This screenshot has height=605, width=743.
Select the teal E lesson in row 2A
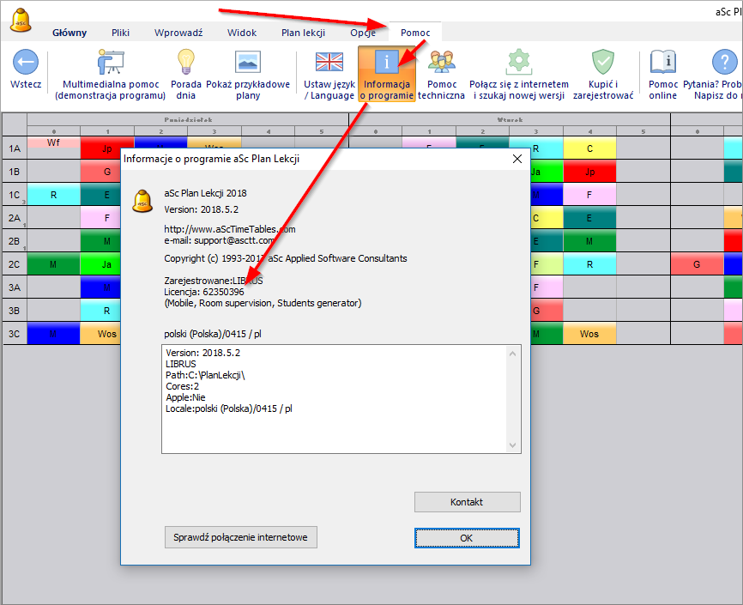tap(589, 218)
